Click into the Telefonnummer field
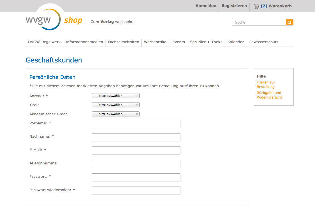Image resolution: width=315 pixels, height=209 pixels. [136, 164]
